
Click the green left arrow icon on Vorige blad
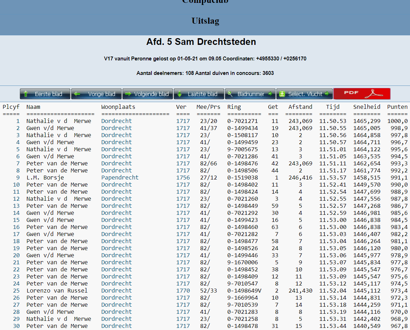pos(77,94)
